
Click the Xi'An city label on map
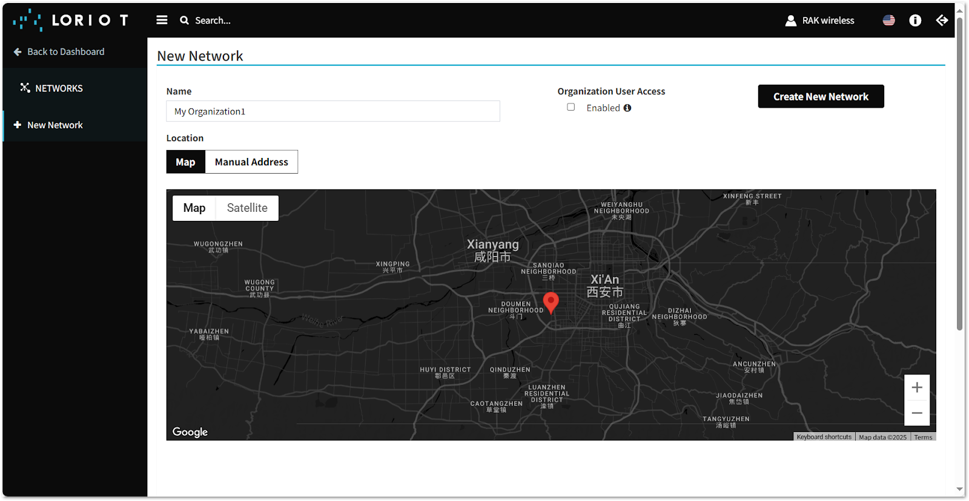click(604, 286)
